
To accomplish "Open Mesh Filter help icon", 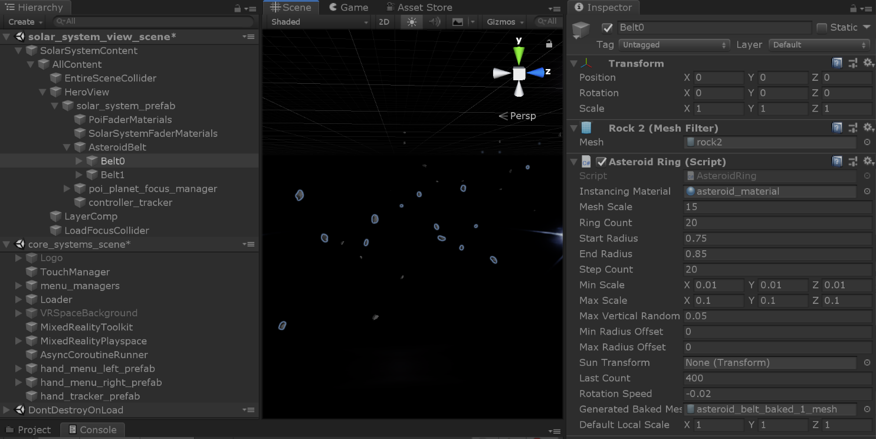I will 837,127.
